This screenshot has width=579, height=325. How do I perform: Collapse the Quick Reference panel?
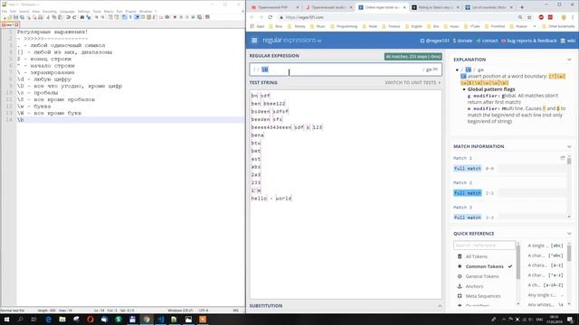tap(569, 234)
